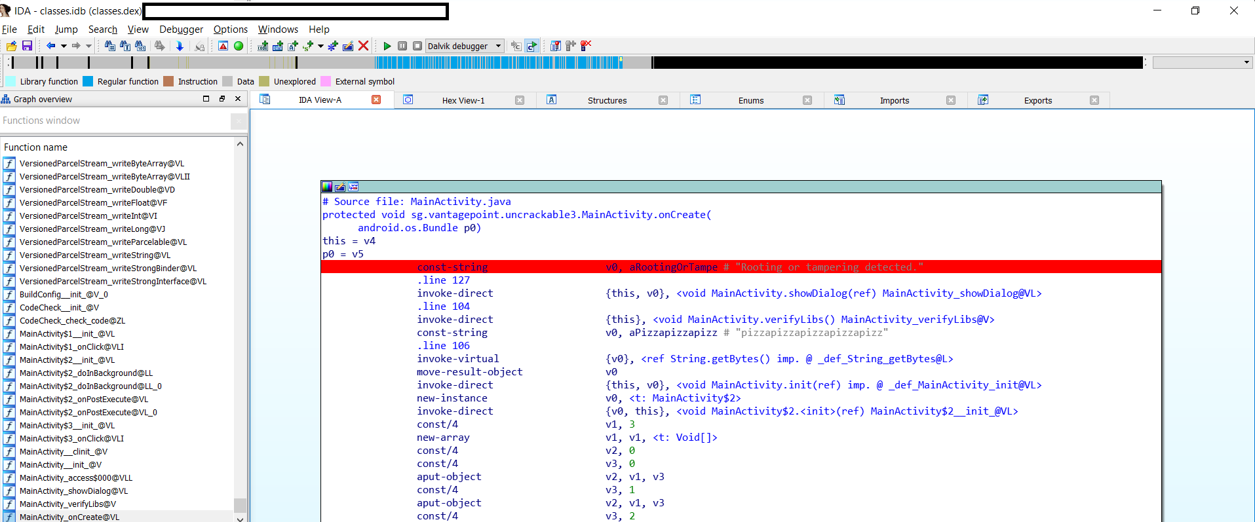Screen dimensions: 1255x522
Task: Click the blue asterisk plus toolbar icon
Action: pos(333,46)
